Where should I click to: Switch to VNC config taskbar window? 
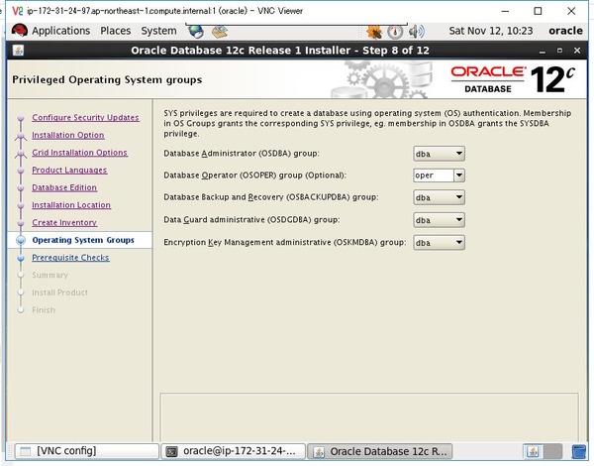pos(87,451)
